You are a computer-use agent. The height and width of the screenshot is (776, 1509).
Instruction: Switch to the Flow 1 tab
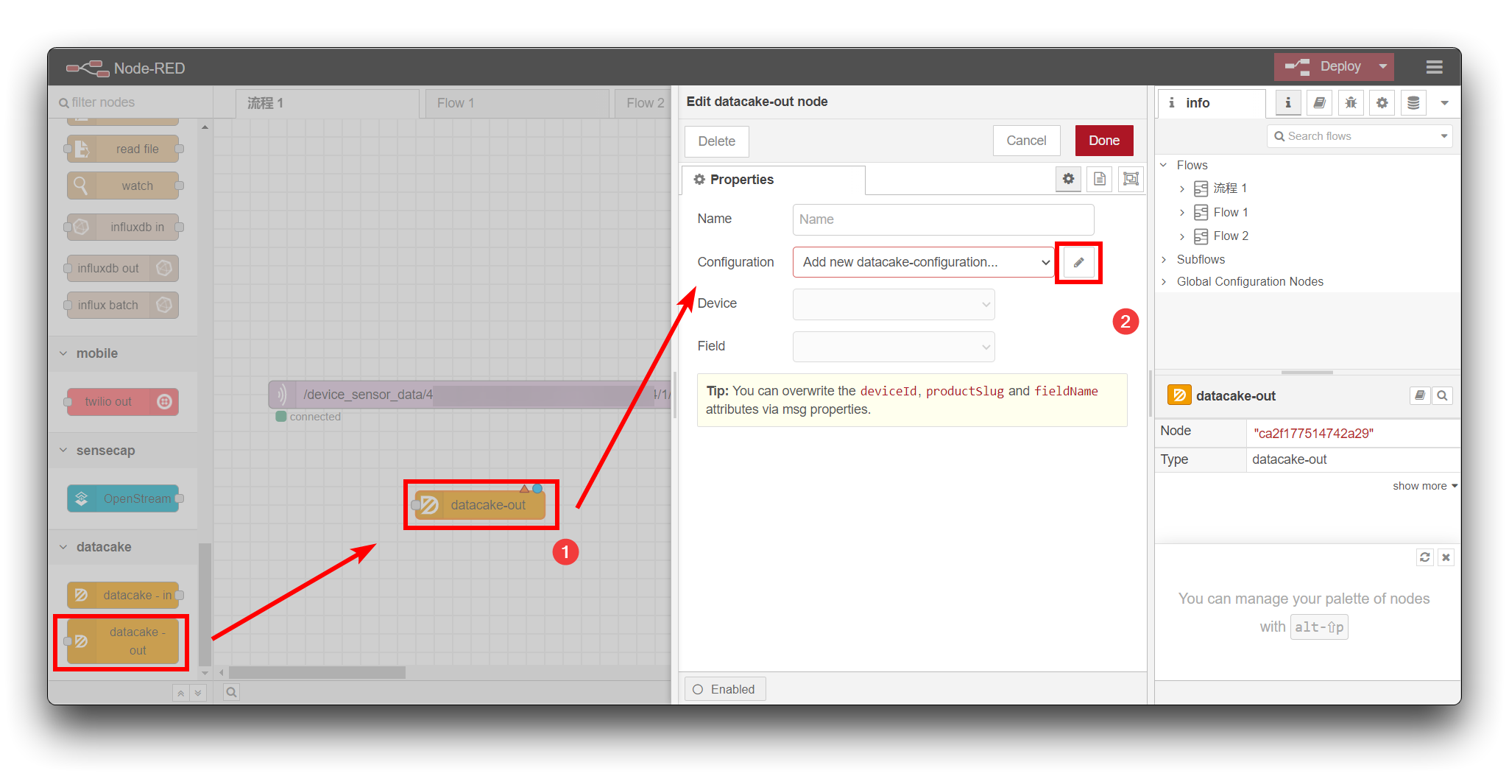click(x=517, y=103)
